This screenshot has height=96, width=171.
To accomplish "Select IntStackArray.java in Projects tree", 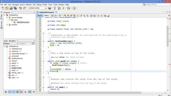I will click(23, 22).
